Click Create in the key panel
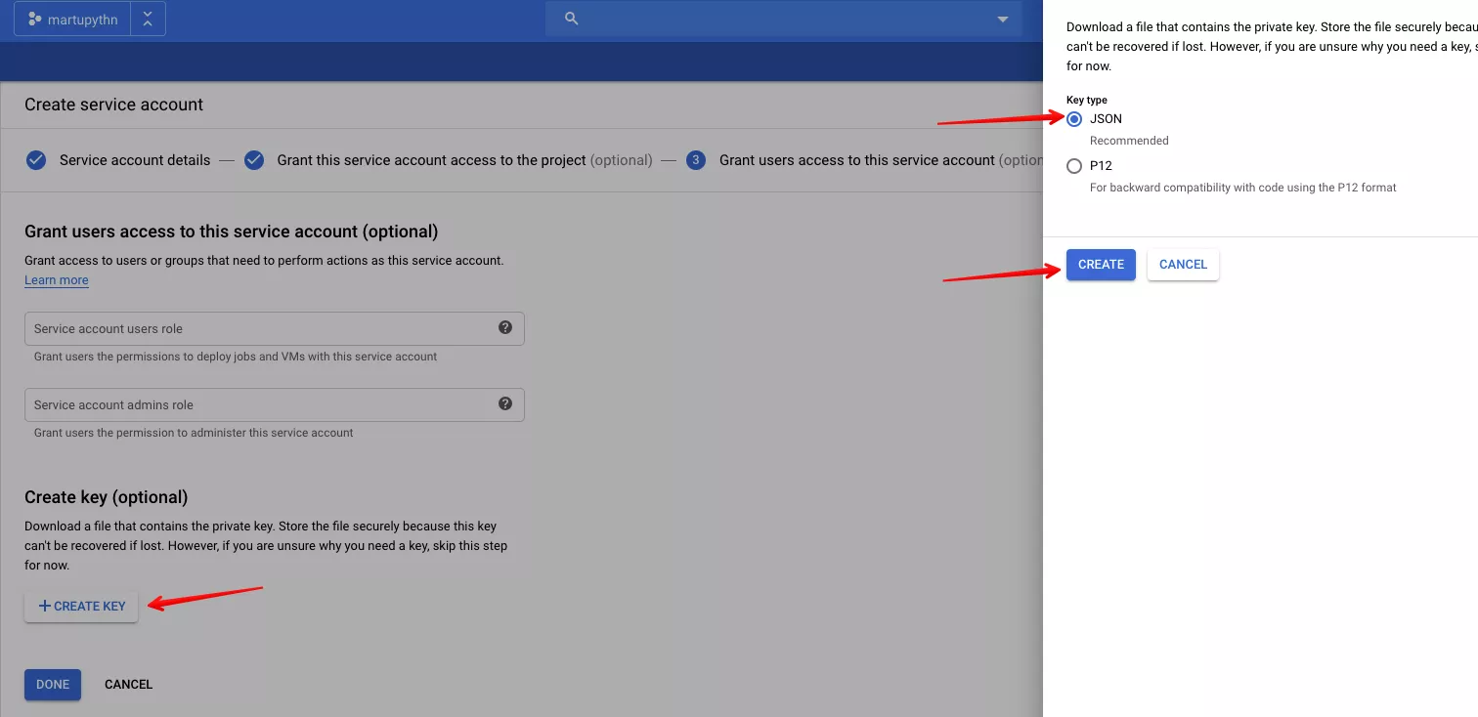This screenshot has width=1478, height=717. [1101, 265]
